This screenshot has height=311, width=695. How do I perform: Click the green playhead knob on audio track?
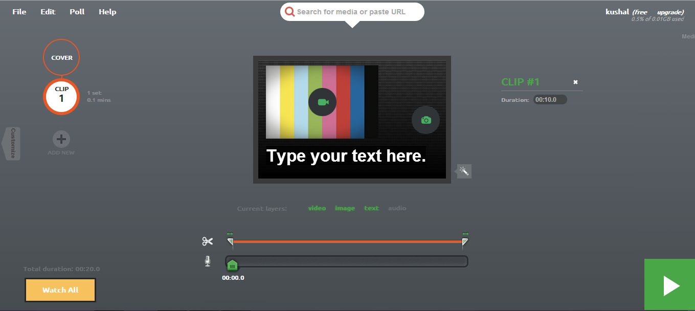232,265
